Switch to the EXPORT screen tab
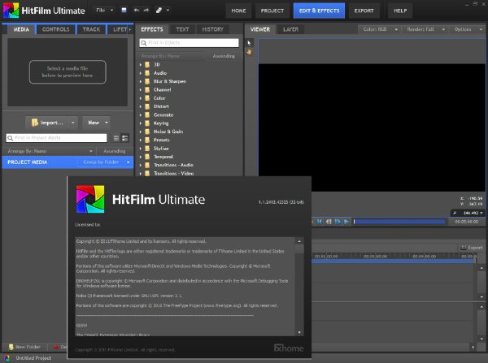This screenshot has height=363, width=488. pos(364,11)
